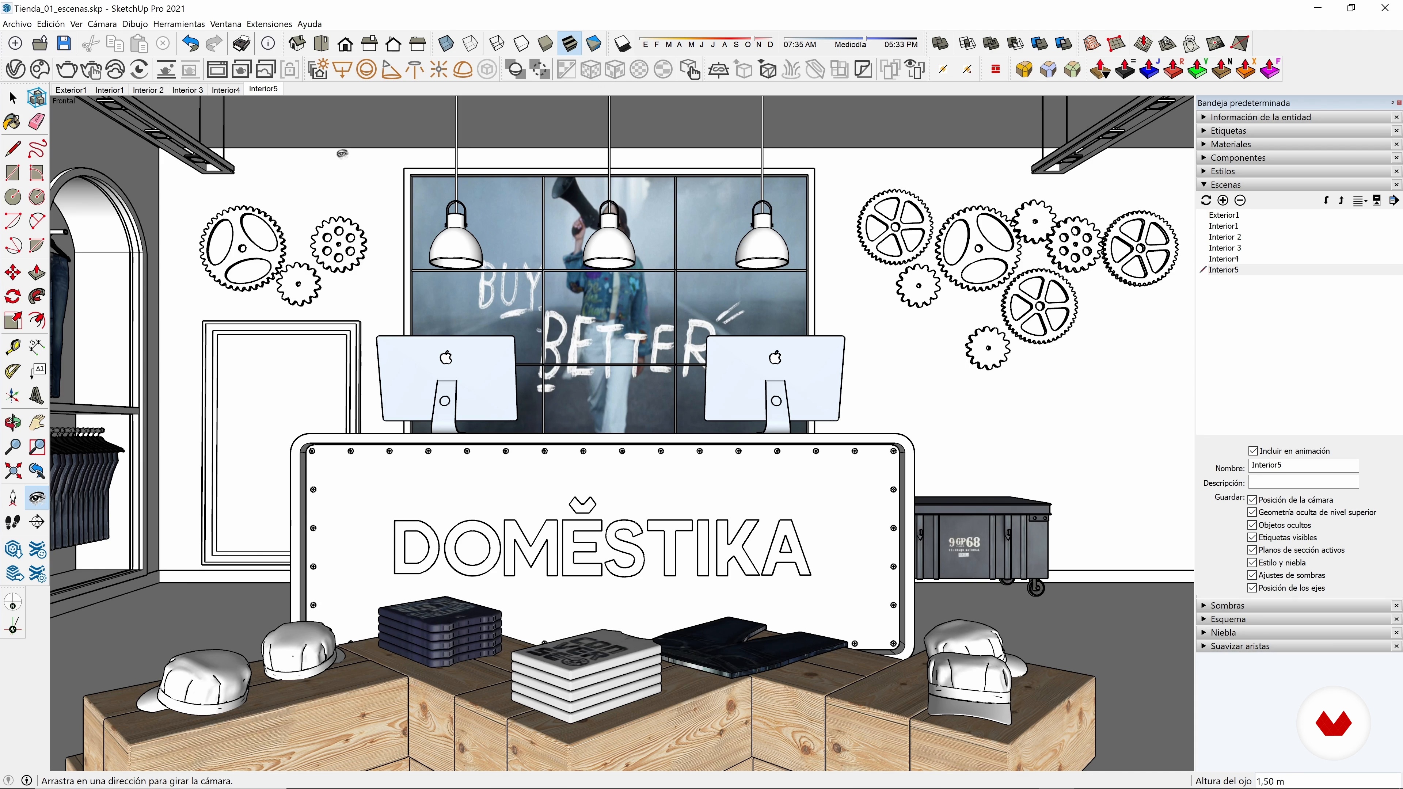Select the arrow Select tool
The height and width of the screenshot is (789, 1403).
click(13, 98)
